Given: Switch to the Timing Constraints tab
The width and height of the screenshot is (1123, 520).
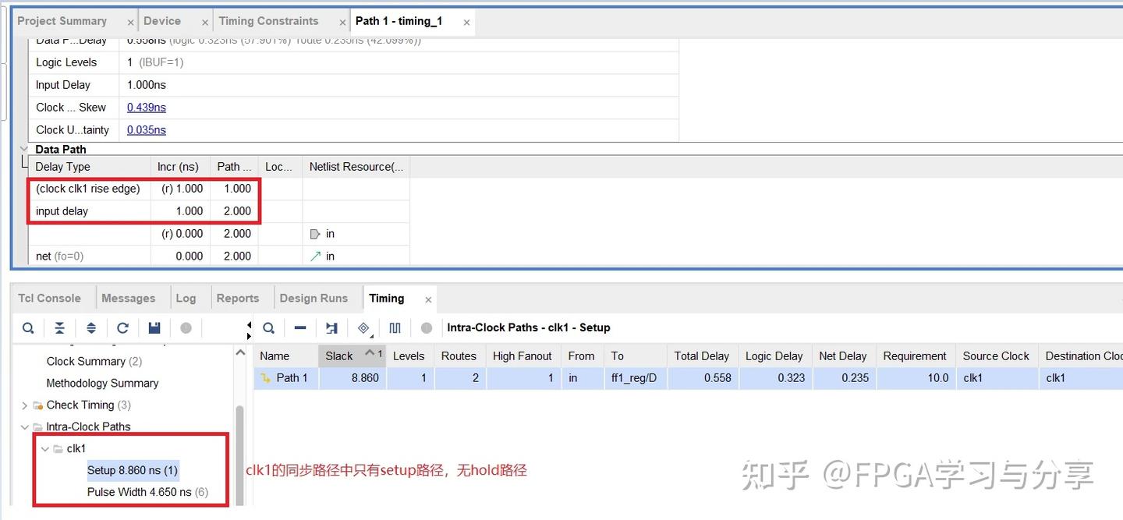Looking at the screenshot, I should [x=268, y=21].
